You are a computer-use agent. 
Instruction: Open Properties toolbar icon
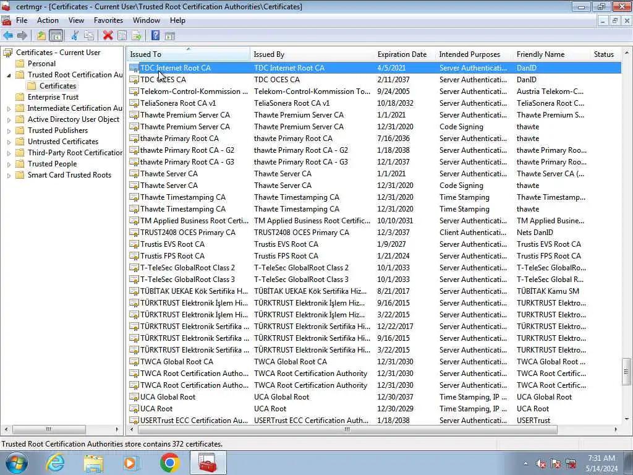(x=122, y=35)
